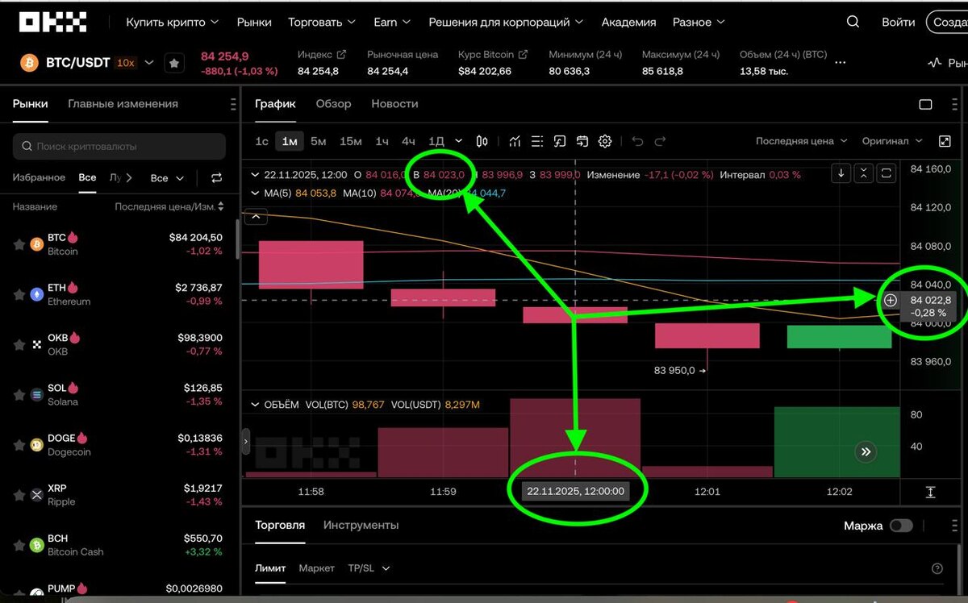Select Маркет order tab
The height and width of the screenshot is (603, 968).
click(x=316, y=568)
